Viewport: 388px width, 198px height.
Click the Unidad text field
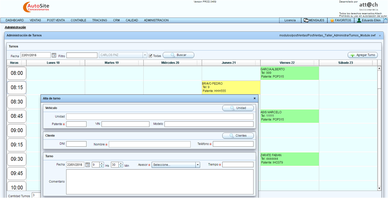pos(160,117)
